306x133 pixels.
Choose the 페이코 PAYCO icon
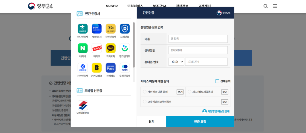click(97, 48)
